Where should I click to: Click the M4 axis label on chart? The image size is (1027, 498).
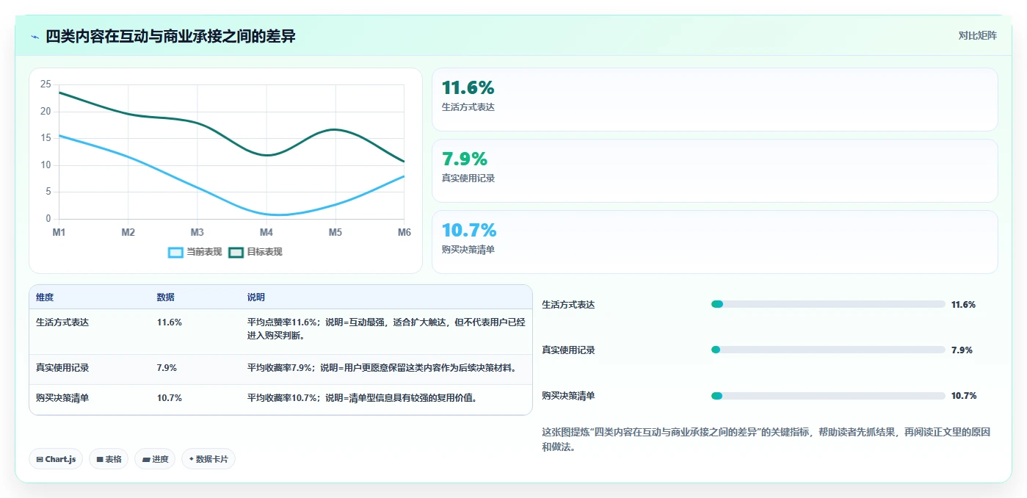[x=266, y=232]
